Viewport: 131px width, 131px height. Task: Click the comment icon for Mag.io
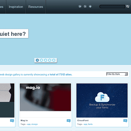(x=68, y=121)
